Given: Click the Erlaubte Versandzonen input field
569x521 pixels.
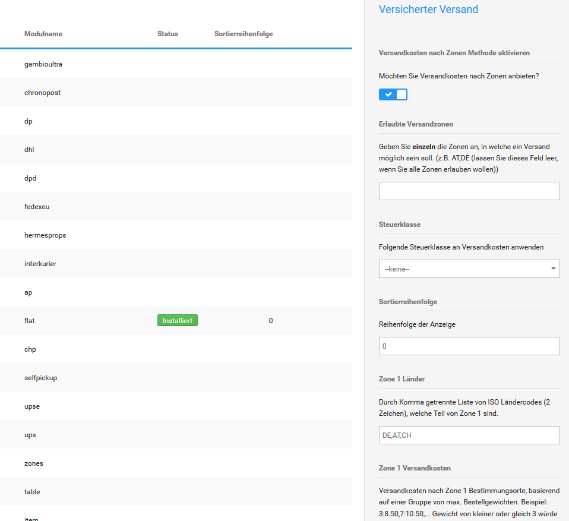Looking at the screenshot, I should click(469, 191).
